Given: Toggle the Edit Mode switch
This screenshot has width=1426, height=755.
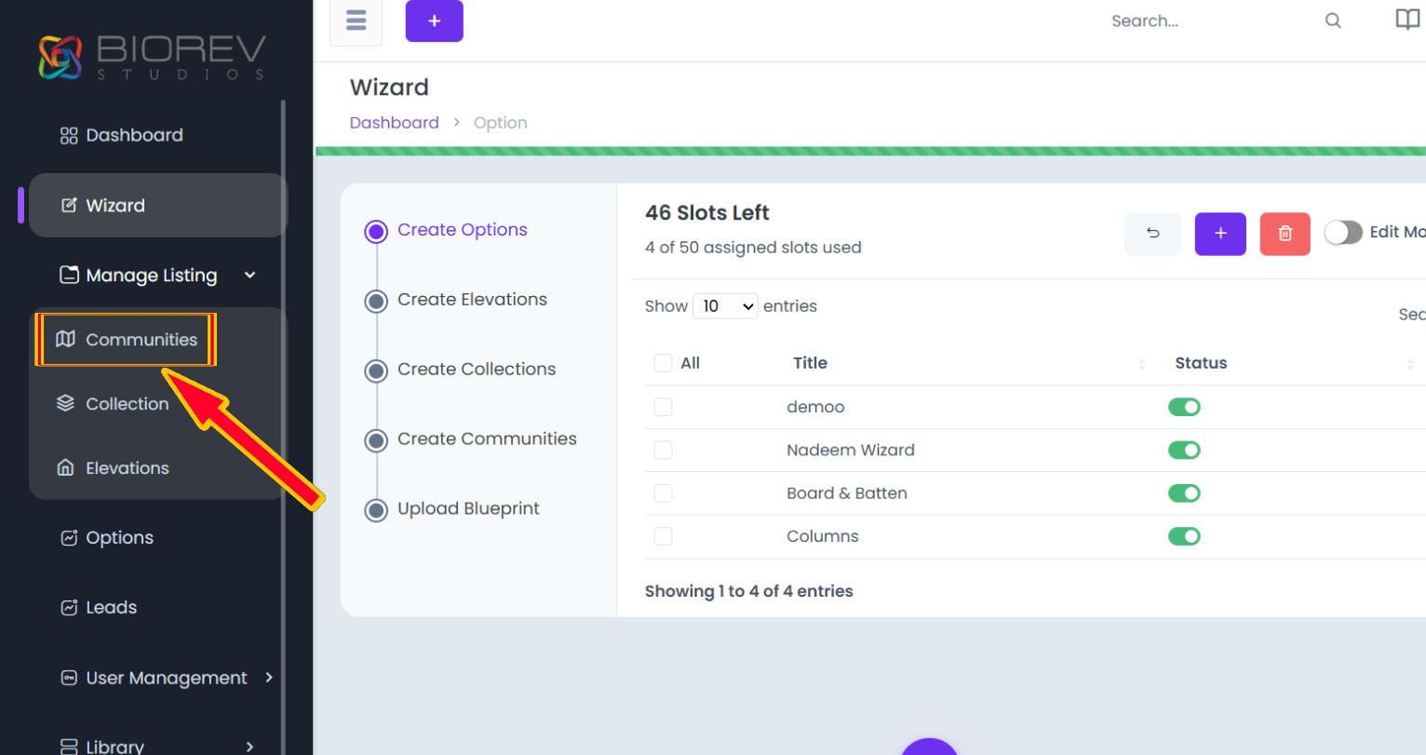Looking at the screenshot, I should click(x=1343, y=232).
